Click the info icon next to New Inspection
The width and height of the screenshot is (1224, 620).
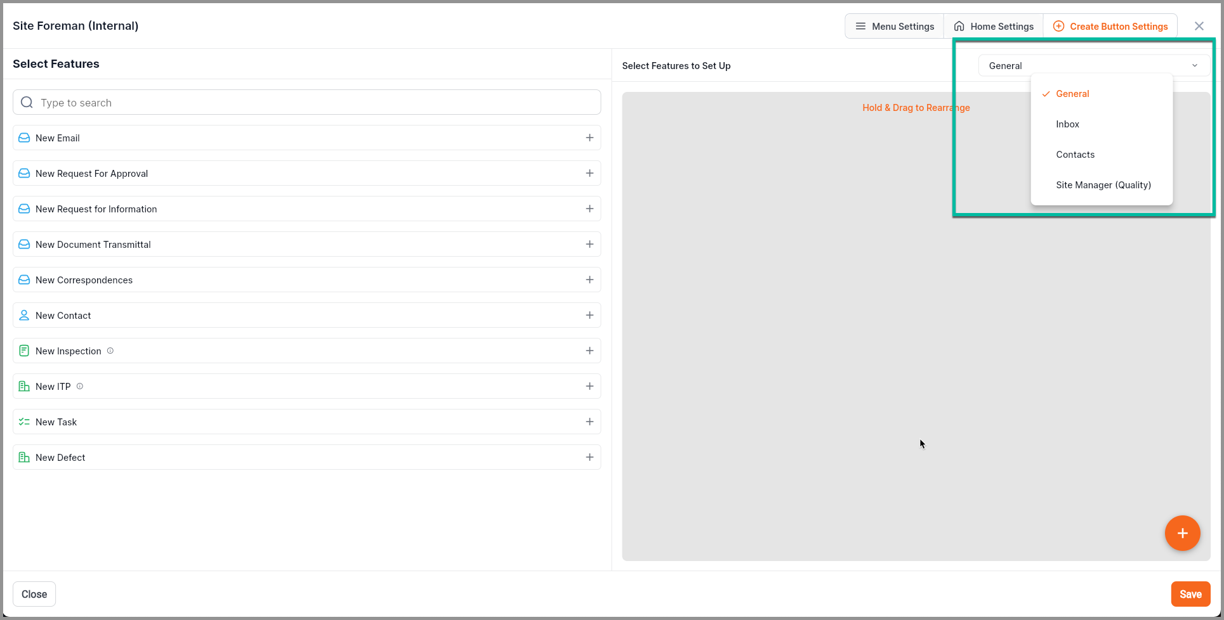coord(110,351)
